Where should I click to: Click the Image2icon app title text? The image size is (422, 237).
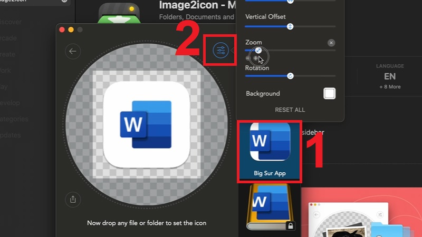[197, 5]
